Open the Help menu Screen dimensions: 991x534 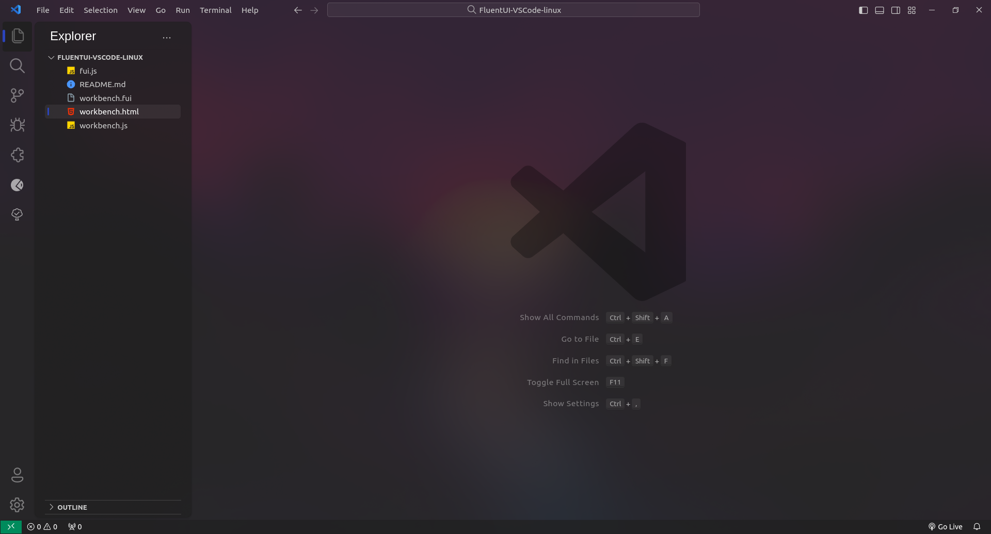[x=250, y=10]
